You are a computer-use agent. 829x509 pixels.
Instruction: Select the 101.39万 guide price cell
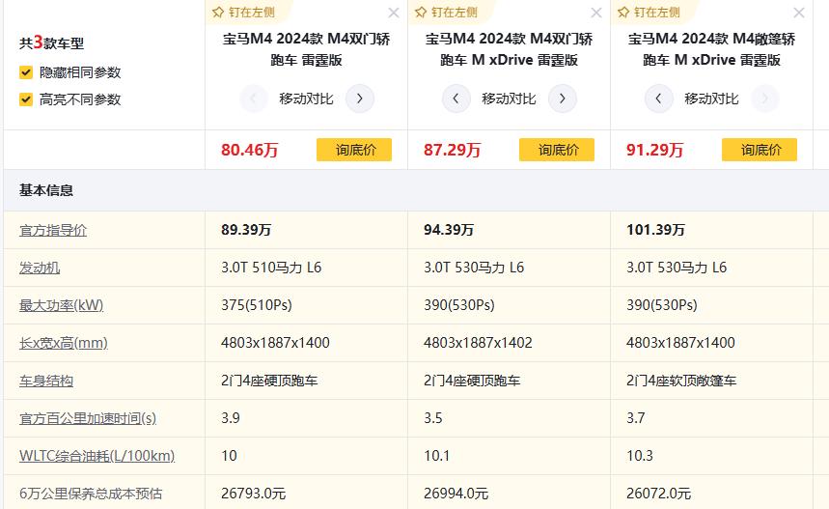click(x=711, y=230)
